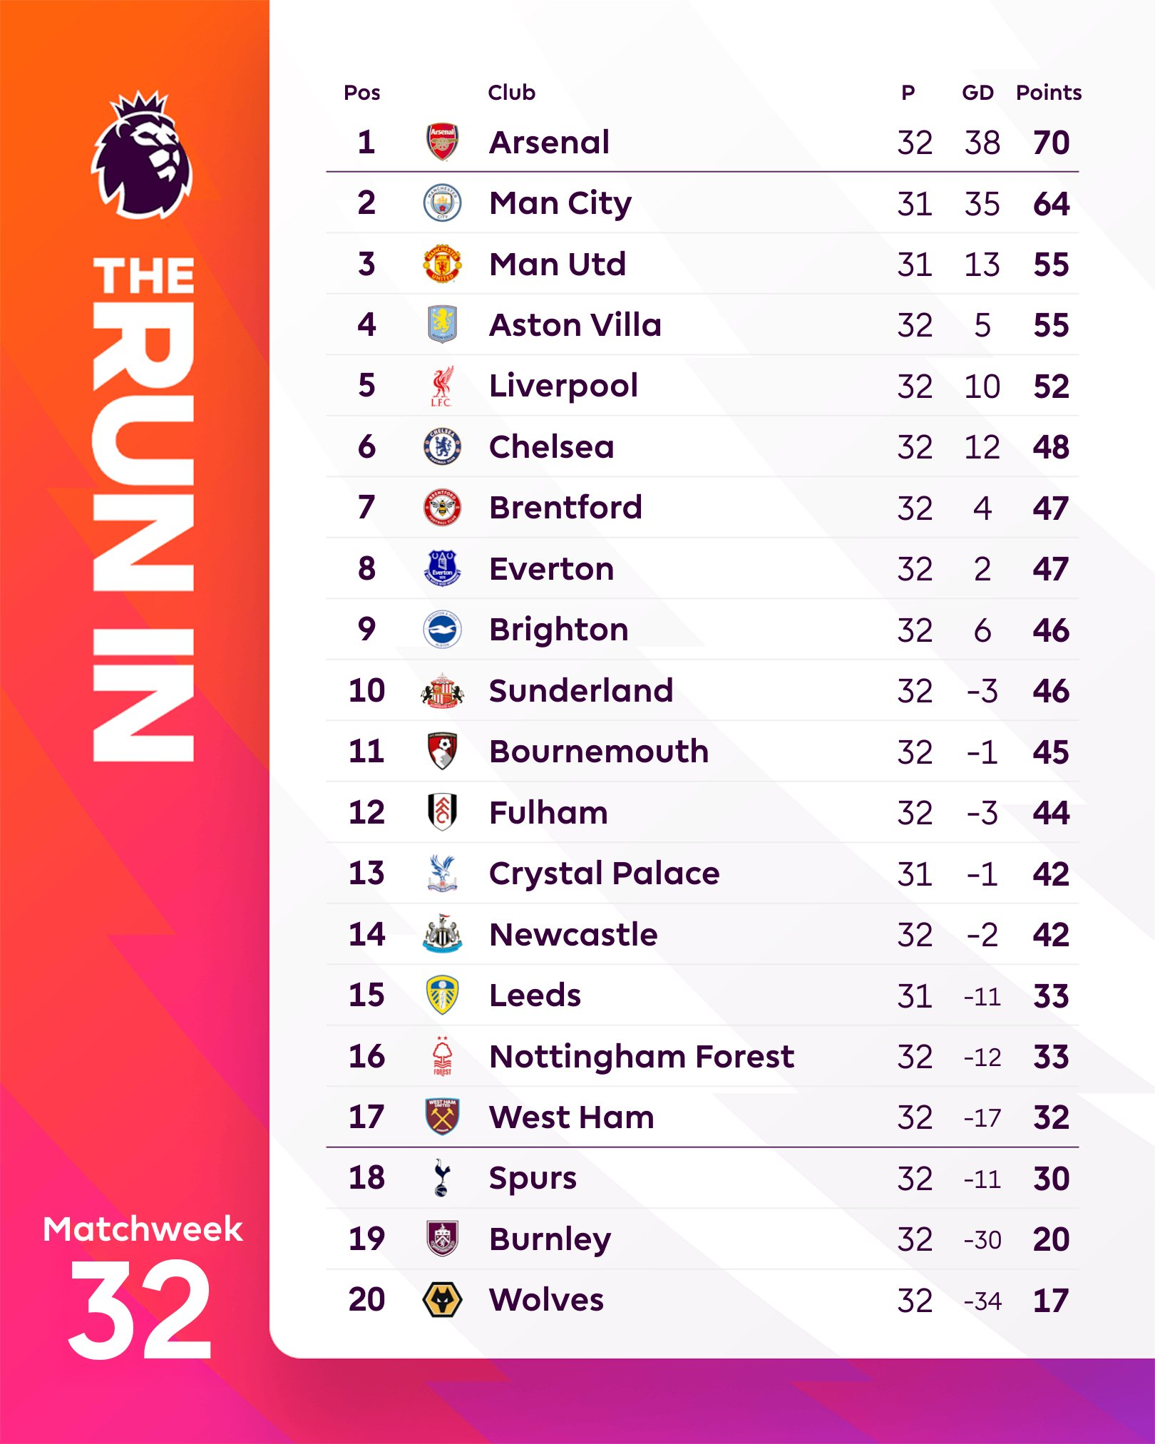Select the Spurs cockerel crest
This screenshot has width=1155, height=1444.
[442, 1177]
